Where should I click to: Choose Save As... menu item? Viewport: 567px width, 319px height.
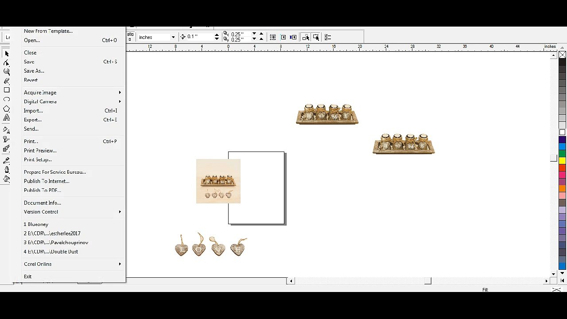[x=72, y=71]
